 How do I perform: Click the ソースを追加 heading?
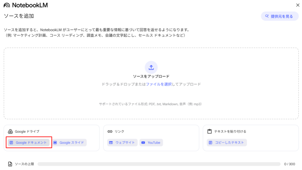point(19,16)
